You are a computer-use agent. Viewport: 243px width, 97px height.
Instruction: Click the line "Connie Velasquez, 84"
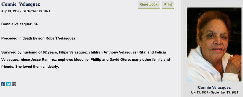coord(19,24)
